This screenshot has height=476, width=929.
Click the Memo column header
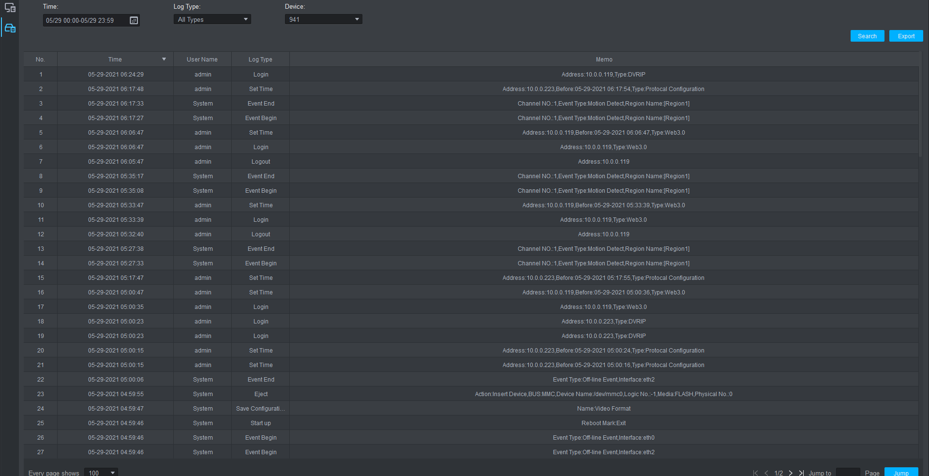pyautogui.click(x=604, y=59)
